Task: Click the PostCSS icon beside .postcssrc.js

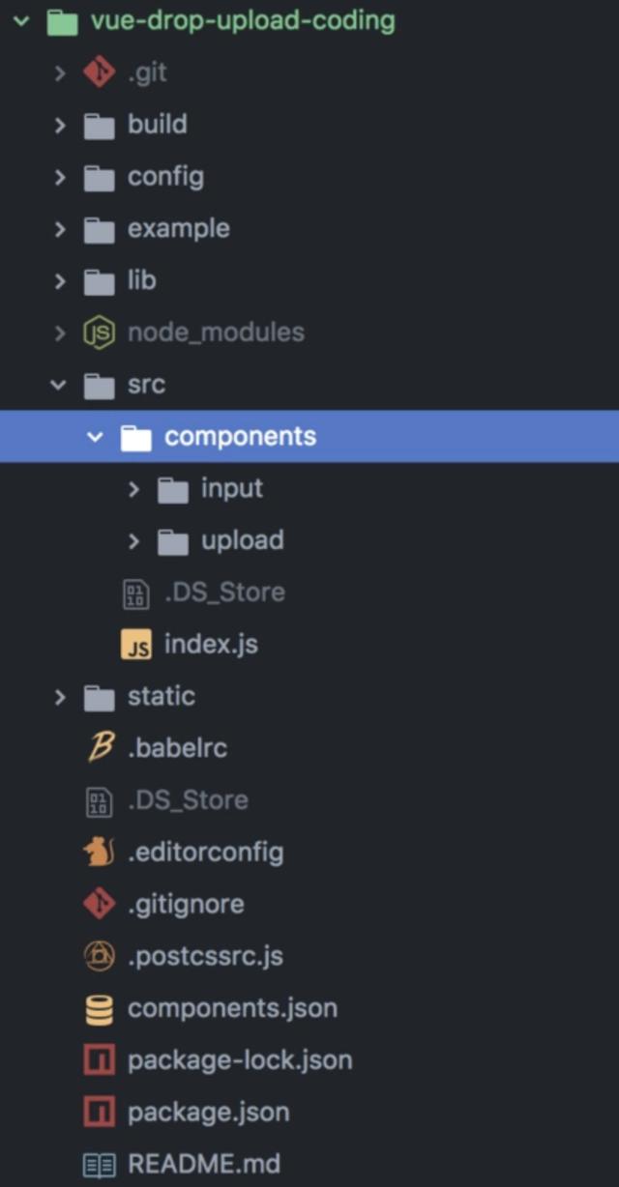Action: tap(99, 957)
